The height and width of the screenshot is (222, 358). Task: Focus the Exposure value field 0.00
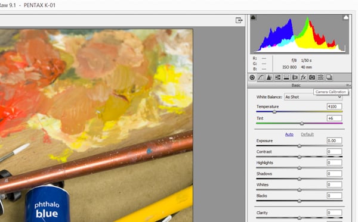334,140
